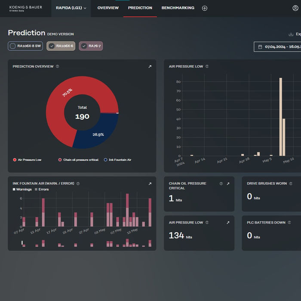
Task: Expand the Air Pressure Low hits card arrow
Action: (228, 223)
